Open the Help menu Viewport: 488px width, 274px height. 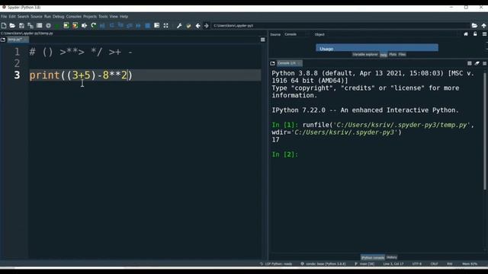click(124, 17)
